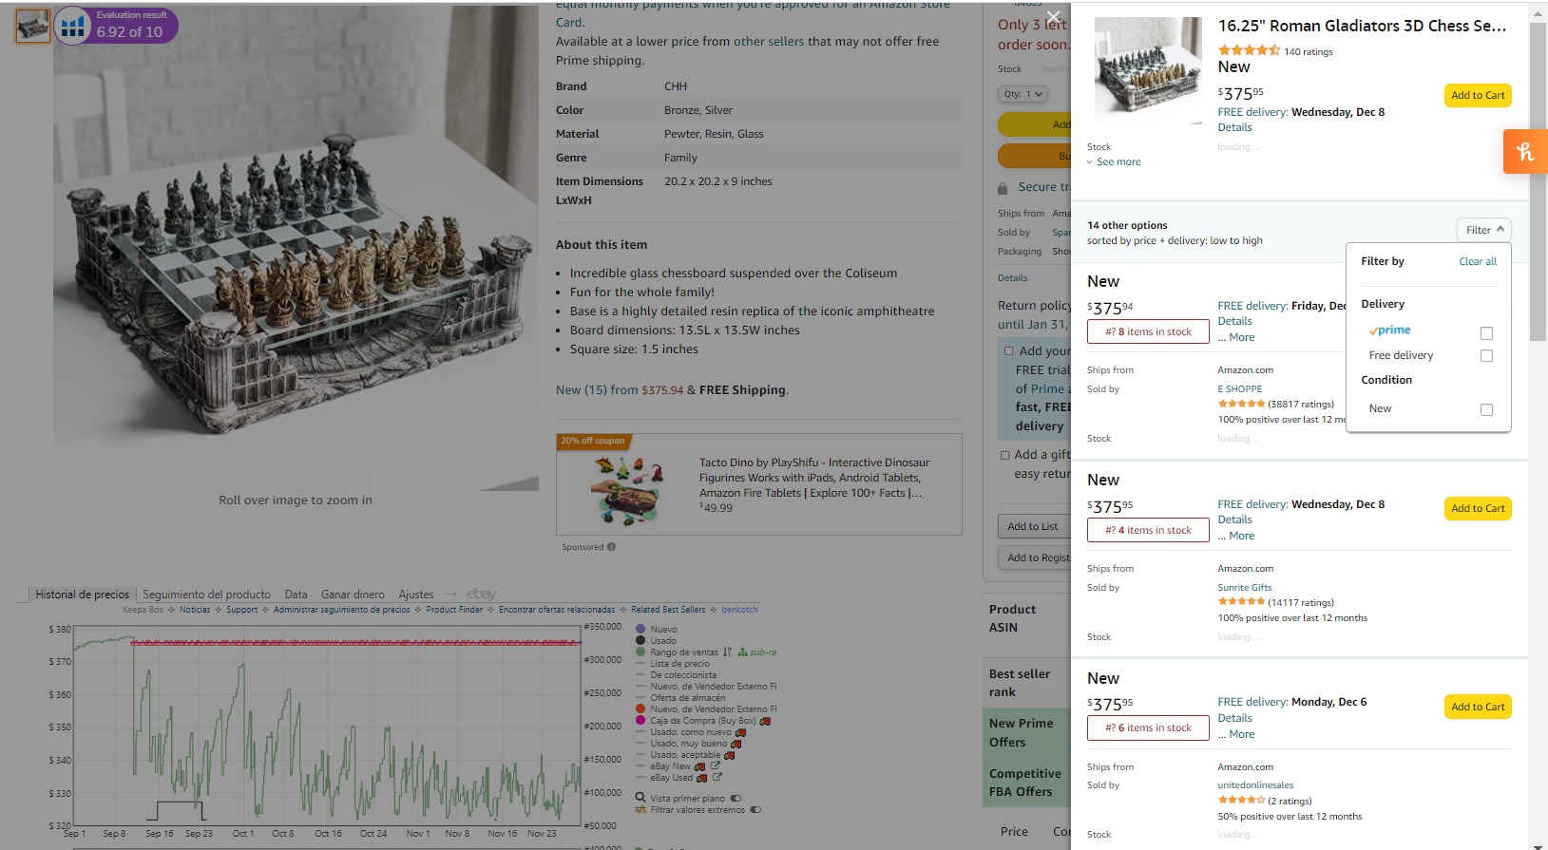The image size is (1548, 850).
Task: Check the Add a gift checkbox
Action: coord(1005,456)
